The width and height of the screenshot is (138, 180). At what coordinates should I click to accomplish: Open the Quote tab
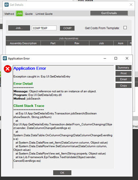(29, 14)
